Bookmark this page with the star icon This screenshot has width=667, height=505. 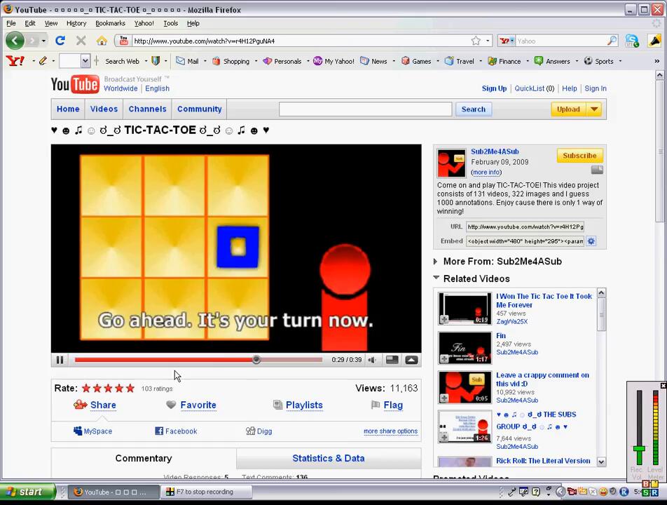click(476, 41)
